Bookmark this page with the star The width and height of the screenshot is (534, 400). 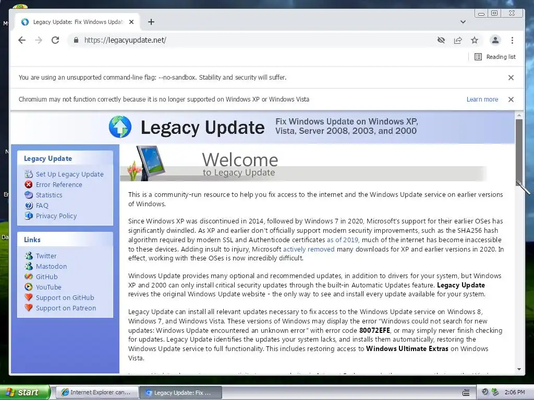(x=475, y=40)
